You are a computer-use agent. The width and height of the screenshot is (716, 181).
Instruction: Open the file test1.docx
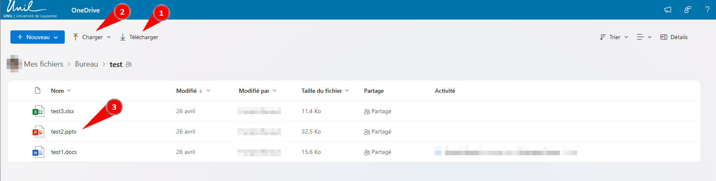pyautogui.click(x=64, y=152)
